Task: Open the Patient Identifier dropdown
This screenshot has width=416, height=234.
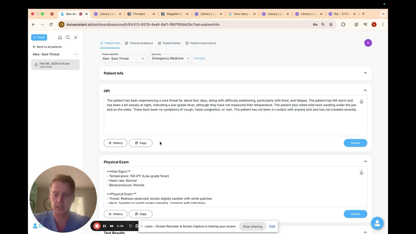Action: coord(123,58)
